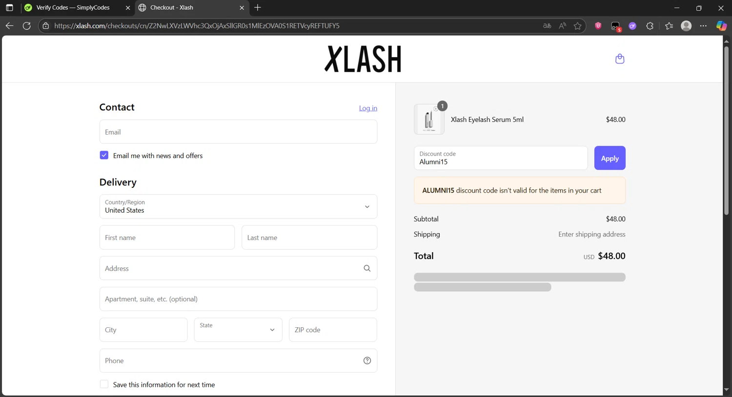Click the scrollbar down arrow
Viewport: 732px width, 397px height.
point(726,390)
